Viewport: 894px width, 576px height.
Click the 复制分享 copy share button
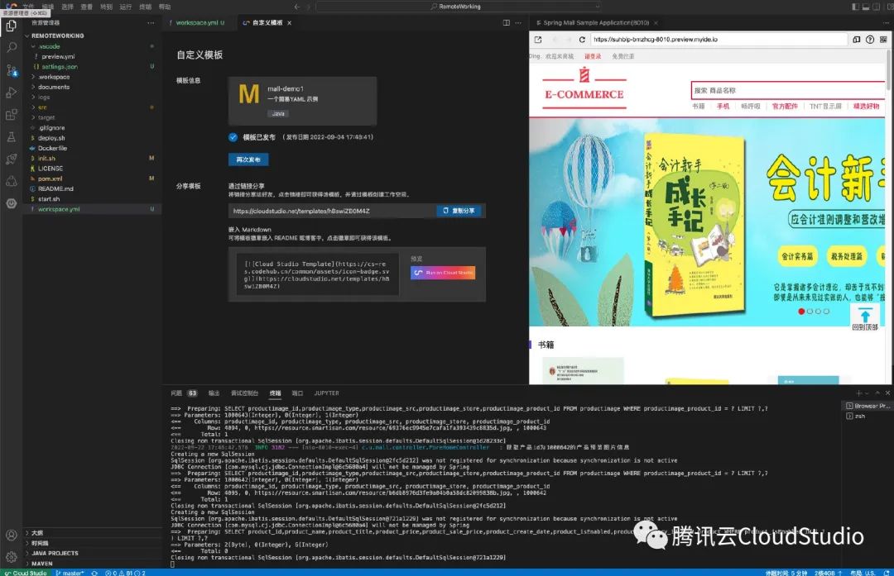459,211
